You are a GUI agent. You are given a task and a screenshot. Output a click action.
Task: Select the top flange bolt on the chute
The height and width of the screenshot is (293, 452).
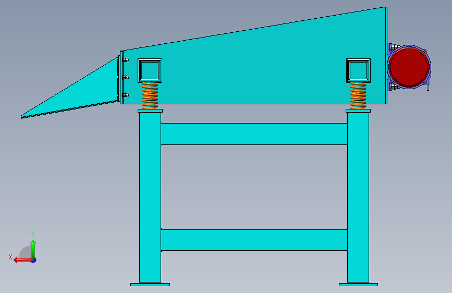tap(125, 60)
